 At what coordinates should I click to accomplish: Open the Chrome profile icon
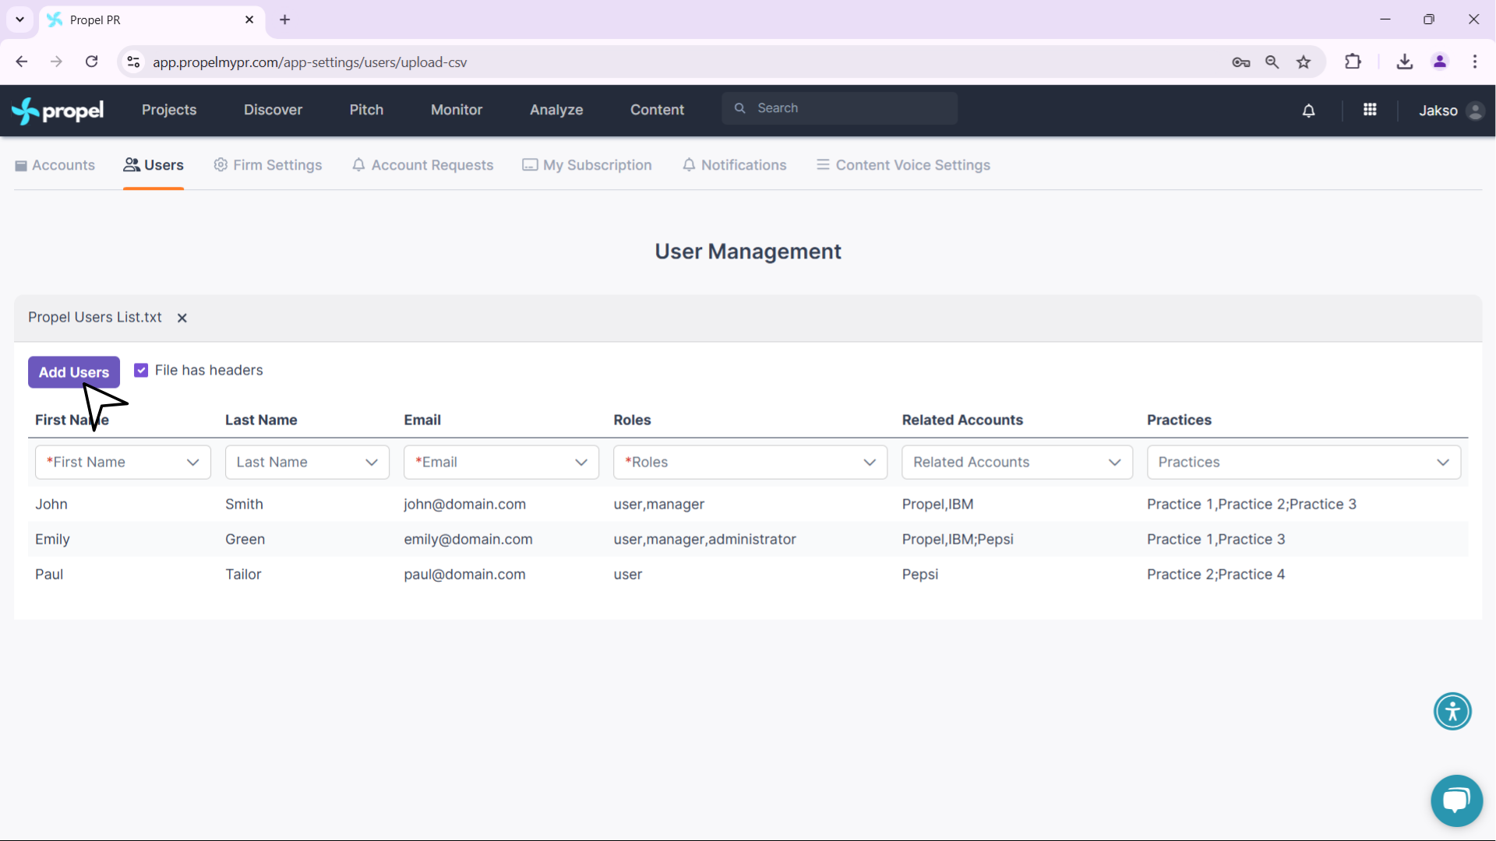(x=1440, y=62)
